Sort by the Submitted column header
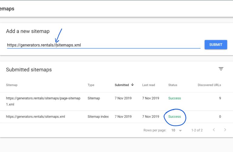 (121, 85)
